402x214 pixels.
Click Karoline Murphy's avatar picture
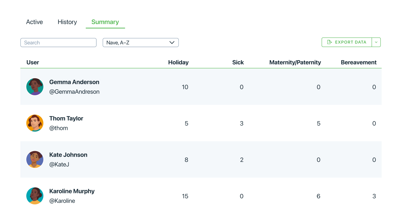pos(35,196)
